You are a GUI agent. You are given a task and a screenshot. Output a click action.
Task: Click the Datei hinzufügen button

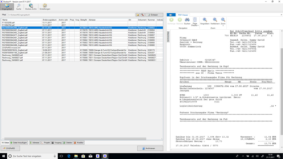point(19,143)
